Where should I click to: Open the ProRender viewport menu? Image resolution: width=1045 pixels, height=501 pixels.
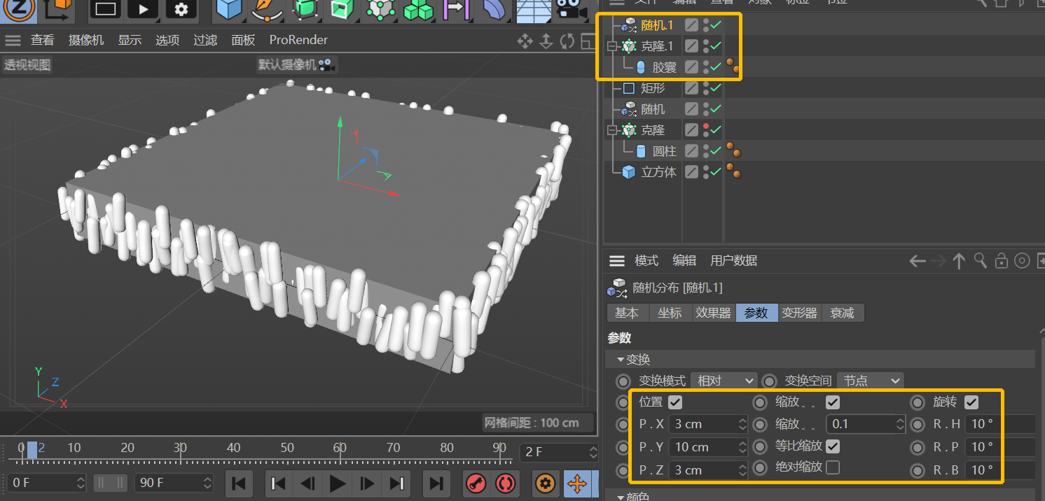(x=298, y=41)
